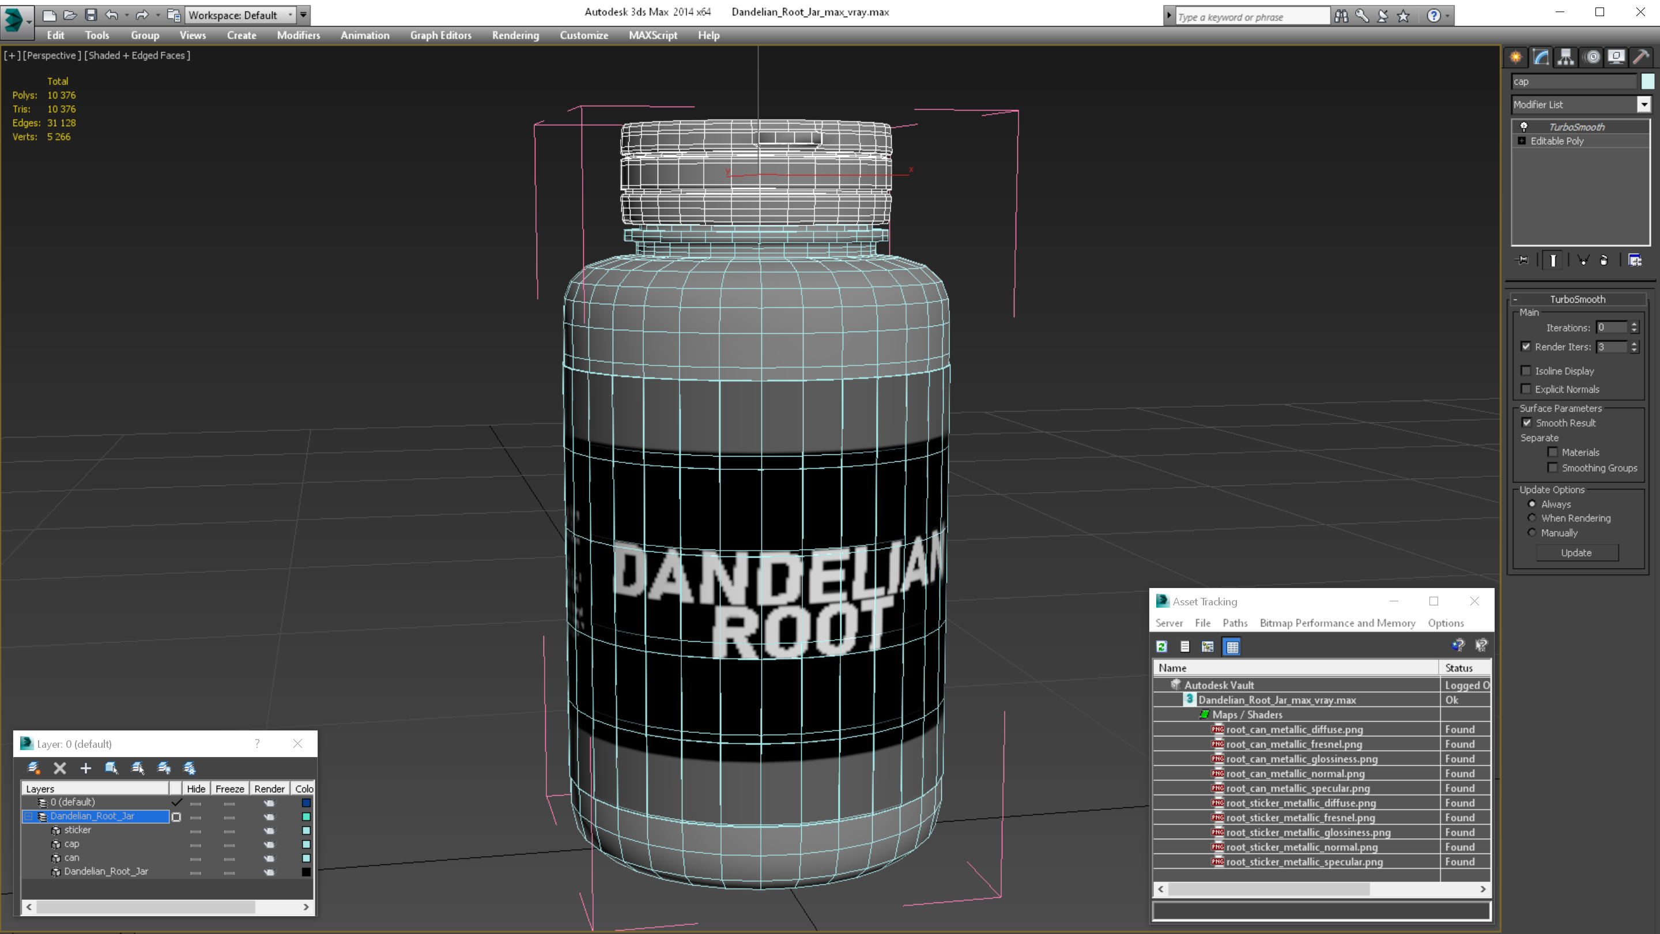This screenshot has width=1660, height=934.
Task: Delete the highlighted layer with the X icon
Action: tap(60, 768)
